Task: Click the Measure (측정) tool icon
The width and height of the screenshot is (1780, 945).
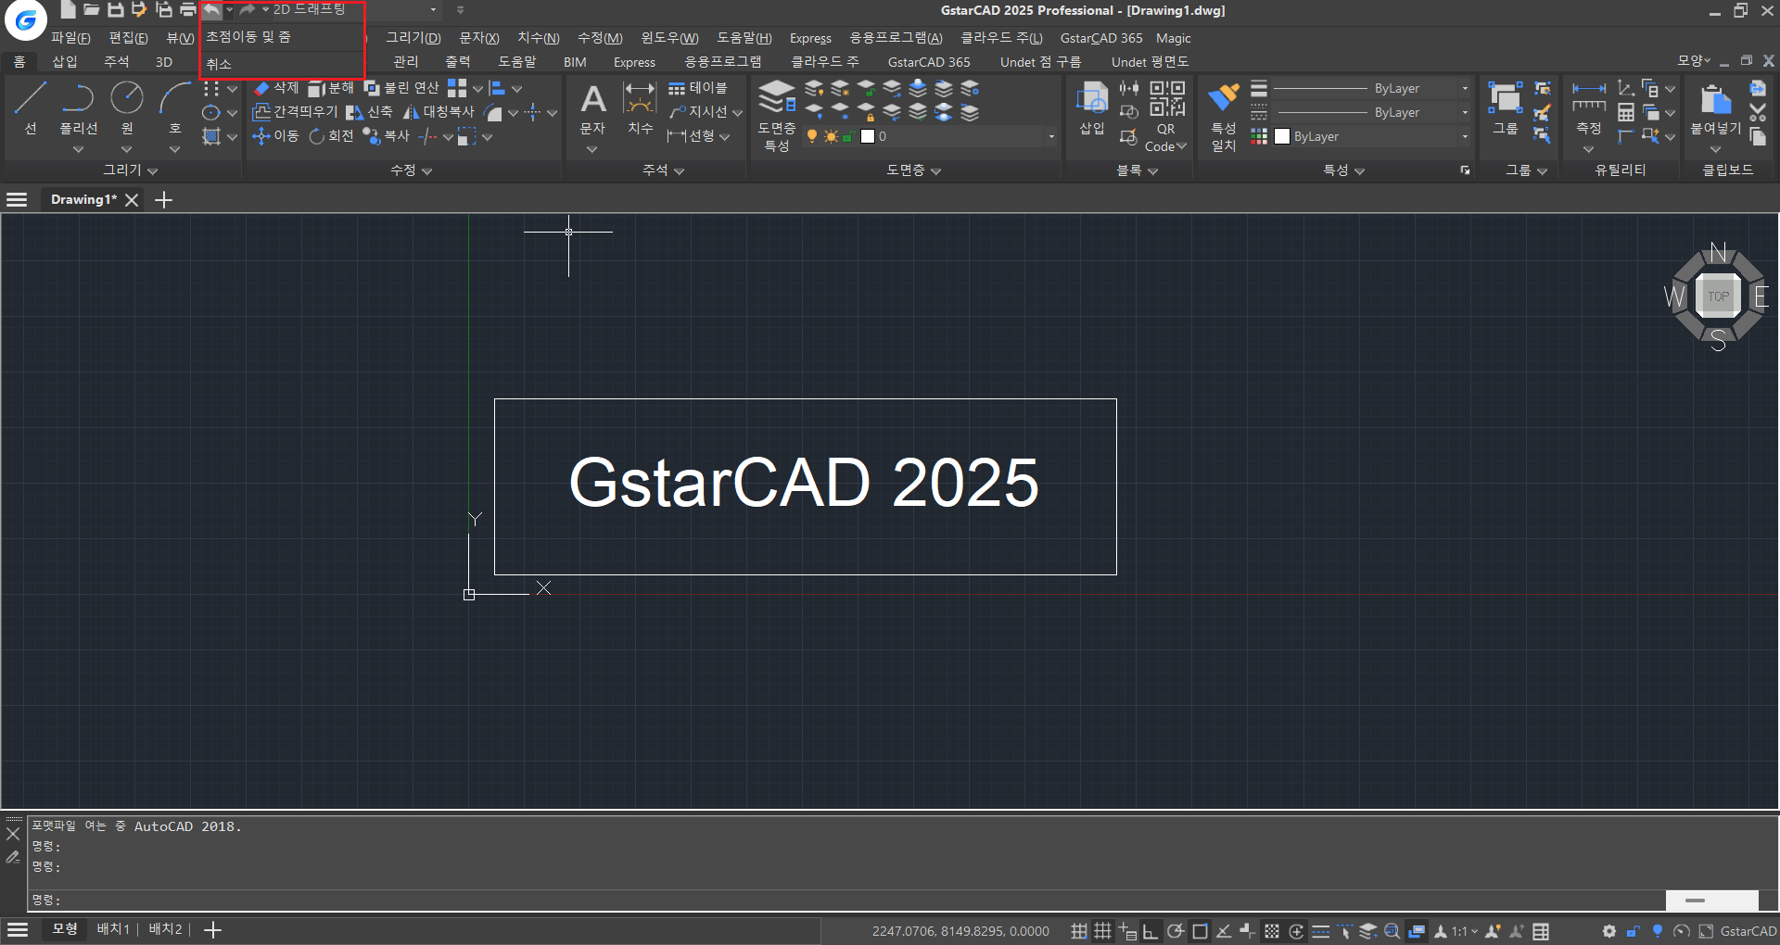Action: tap(1589, 96)
